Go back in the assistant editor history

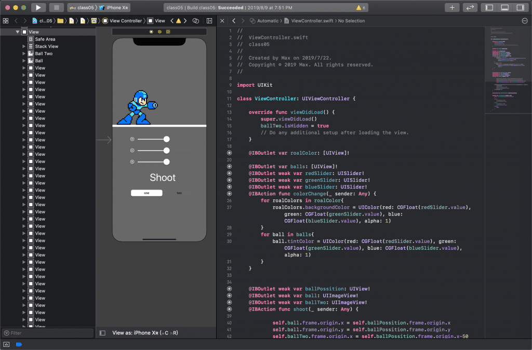pyautogui.click(x=234, y=21)
